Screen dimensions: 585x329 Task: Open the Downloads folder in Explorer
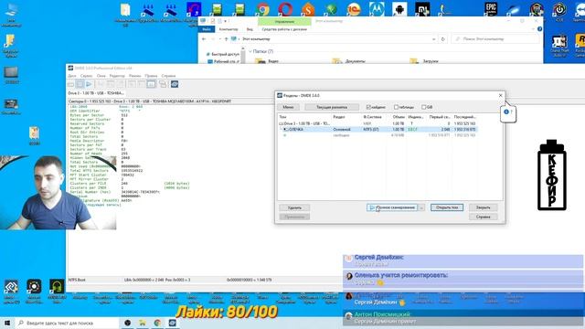[x=424, y=61]
